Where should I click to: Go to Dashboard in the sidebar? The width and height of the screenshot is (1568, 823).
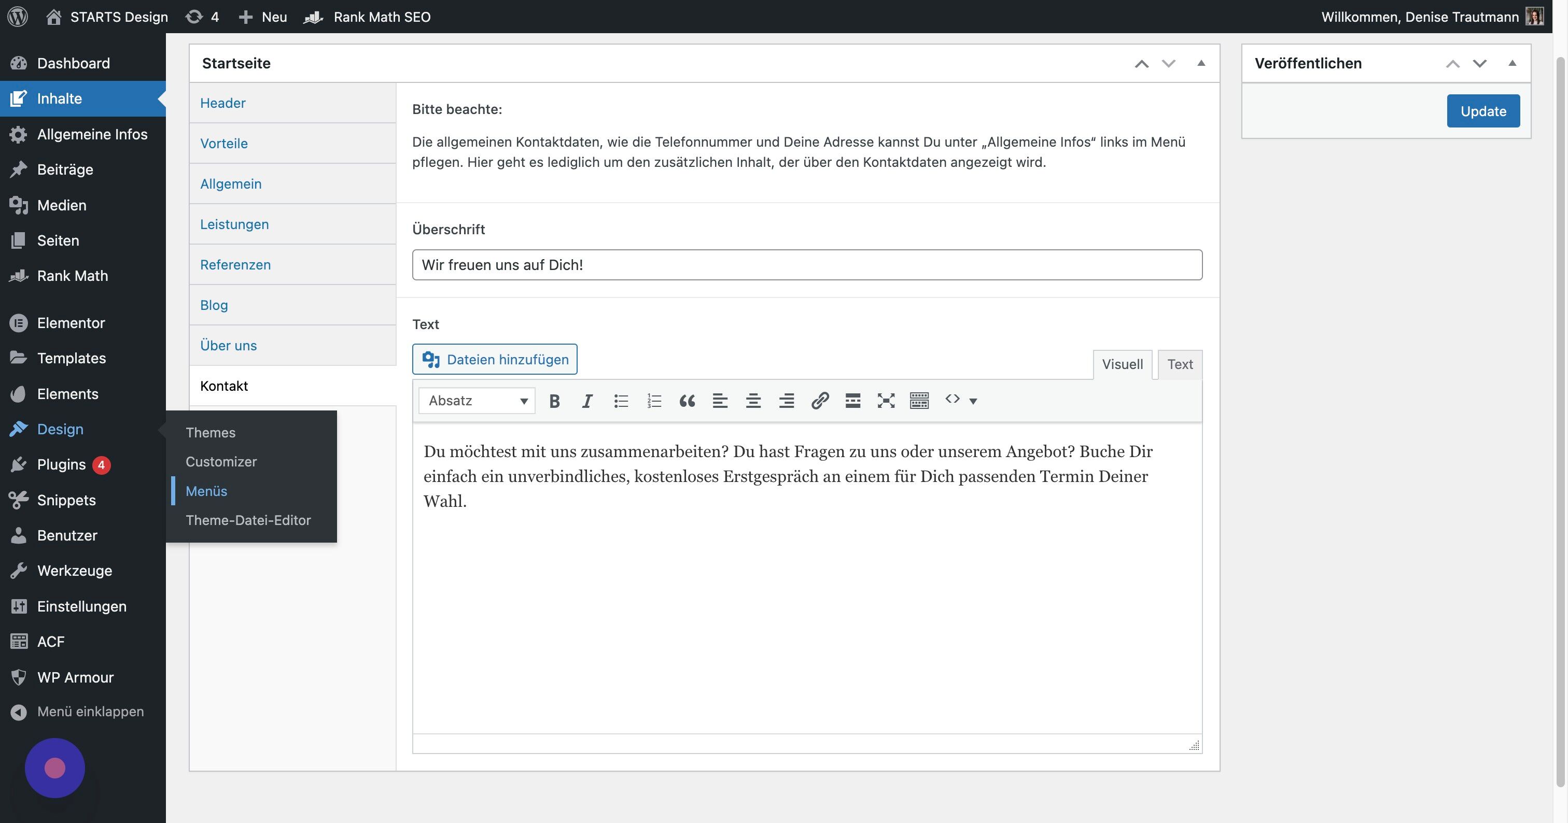(83, 63)
